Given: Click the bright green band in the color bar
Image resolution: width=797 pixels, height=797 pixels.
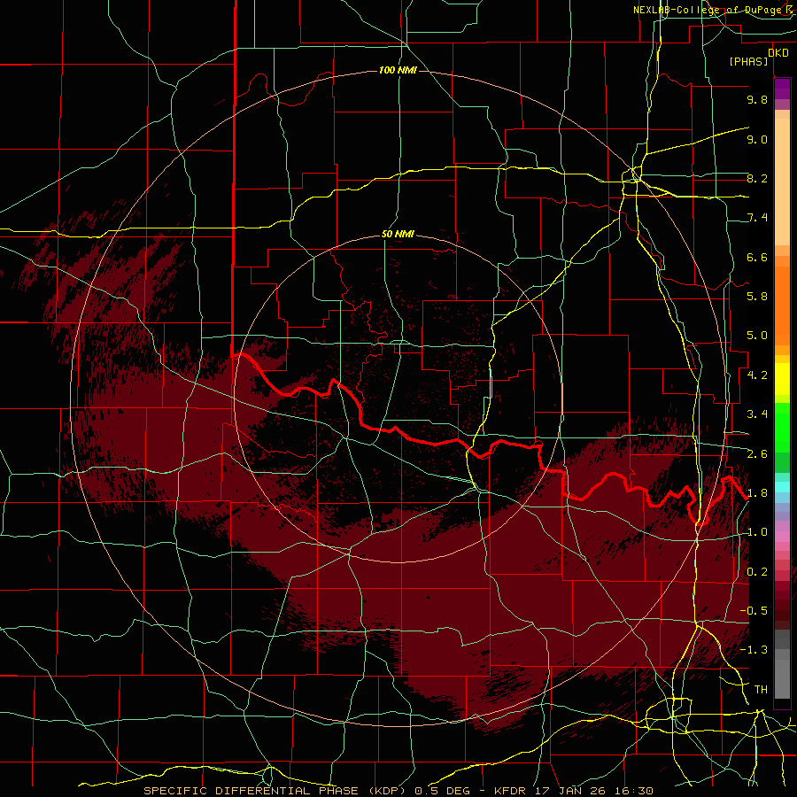Looking at the screenshot, I should click(x=782, y=428).
